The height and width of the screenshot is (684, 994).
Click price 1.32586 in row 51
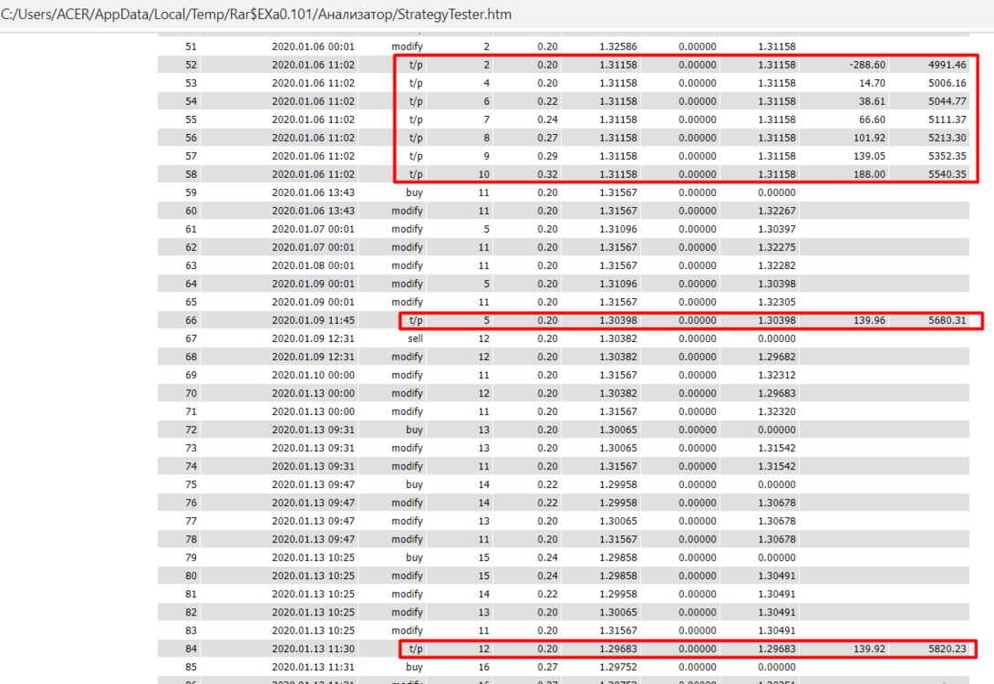coord(618,47)
